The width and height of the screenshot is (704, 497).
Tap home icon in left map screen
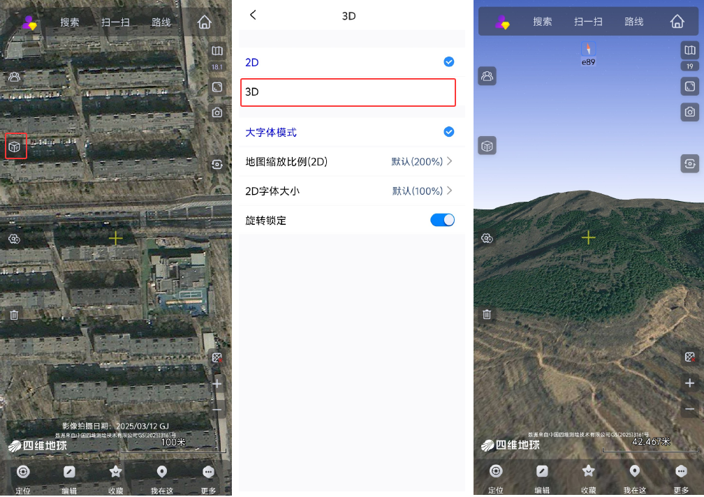pos(204,22)
